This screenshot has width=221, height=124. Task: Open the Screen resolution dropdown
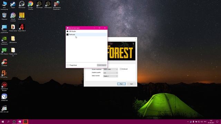pyautogui.click(x=110, y=69)
